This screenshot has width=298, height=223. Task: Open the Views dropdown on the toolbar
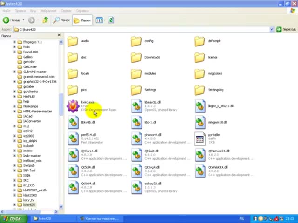(x=100, y=20)
